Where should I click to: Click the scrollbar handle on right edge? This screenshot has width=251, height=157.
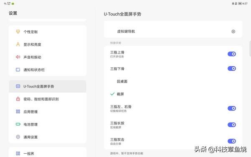point(250,49)
